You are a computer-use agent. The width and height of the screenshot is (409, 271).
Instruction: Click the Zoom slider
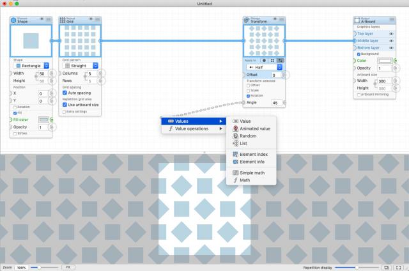click(x=44, y=267)
